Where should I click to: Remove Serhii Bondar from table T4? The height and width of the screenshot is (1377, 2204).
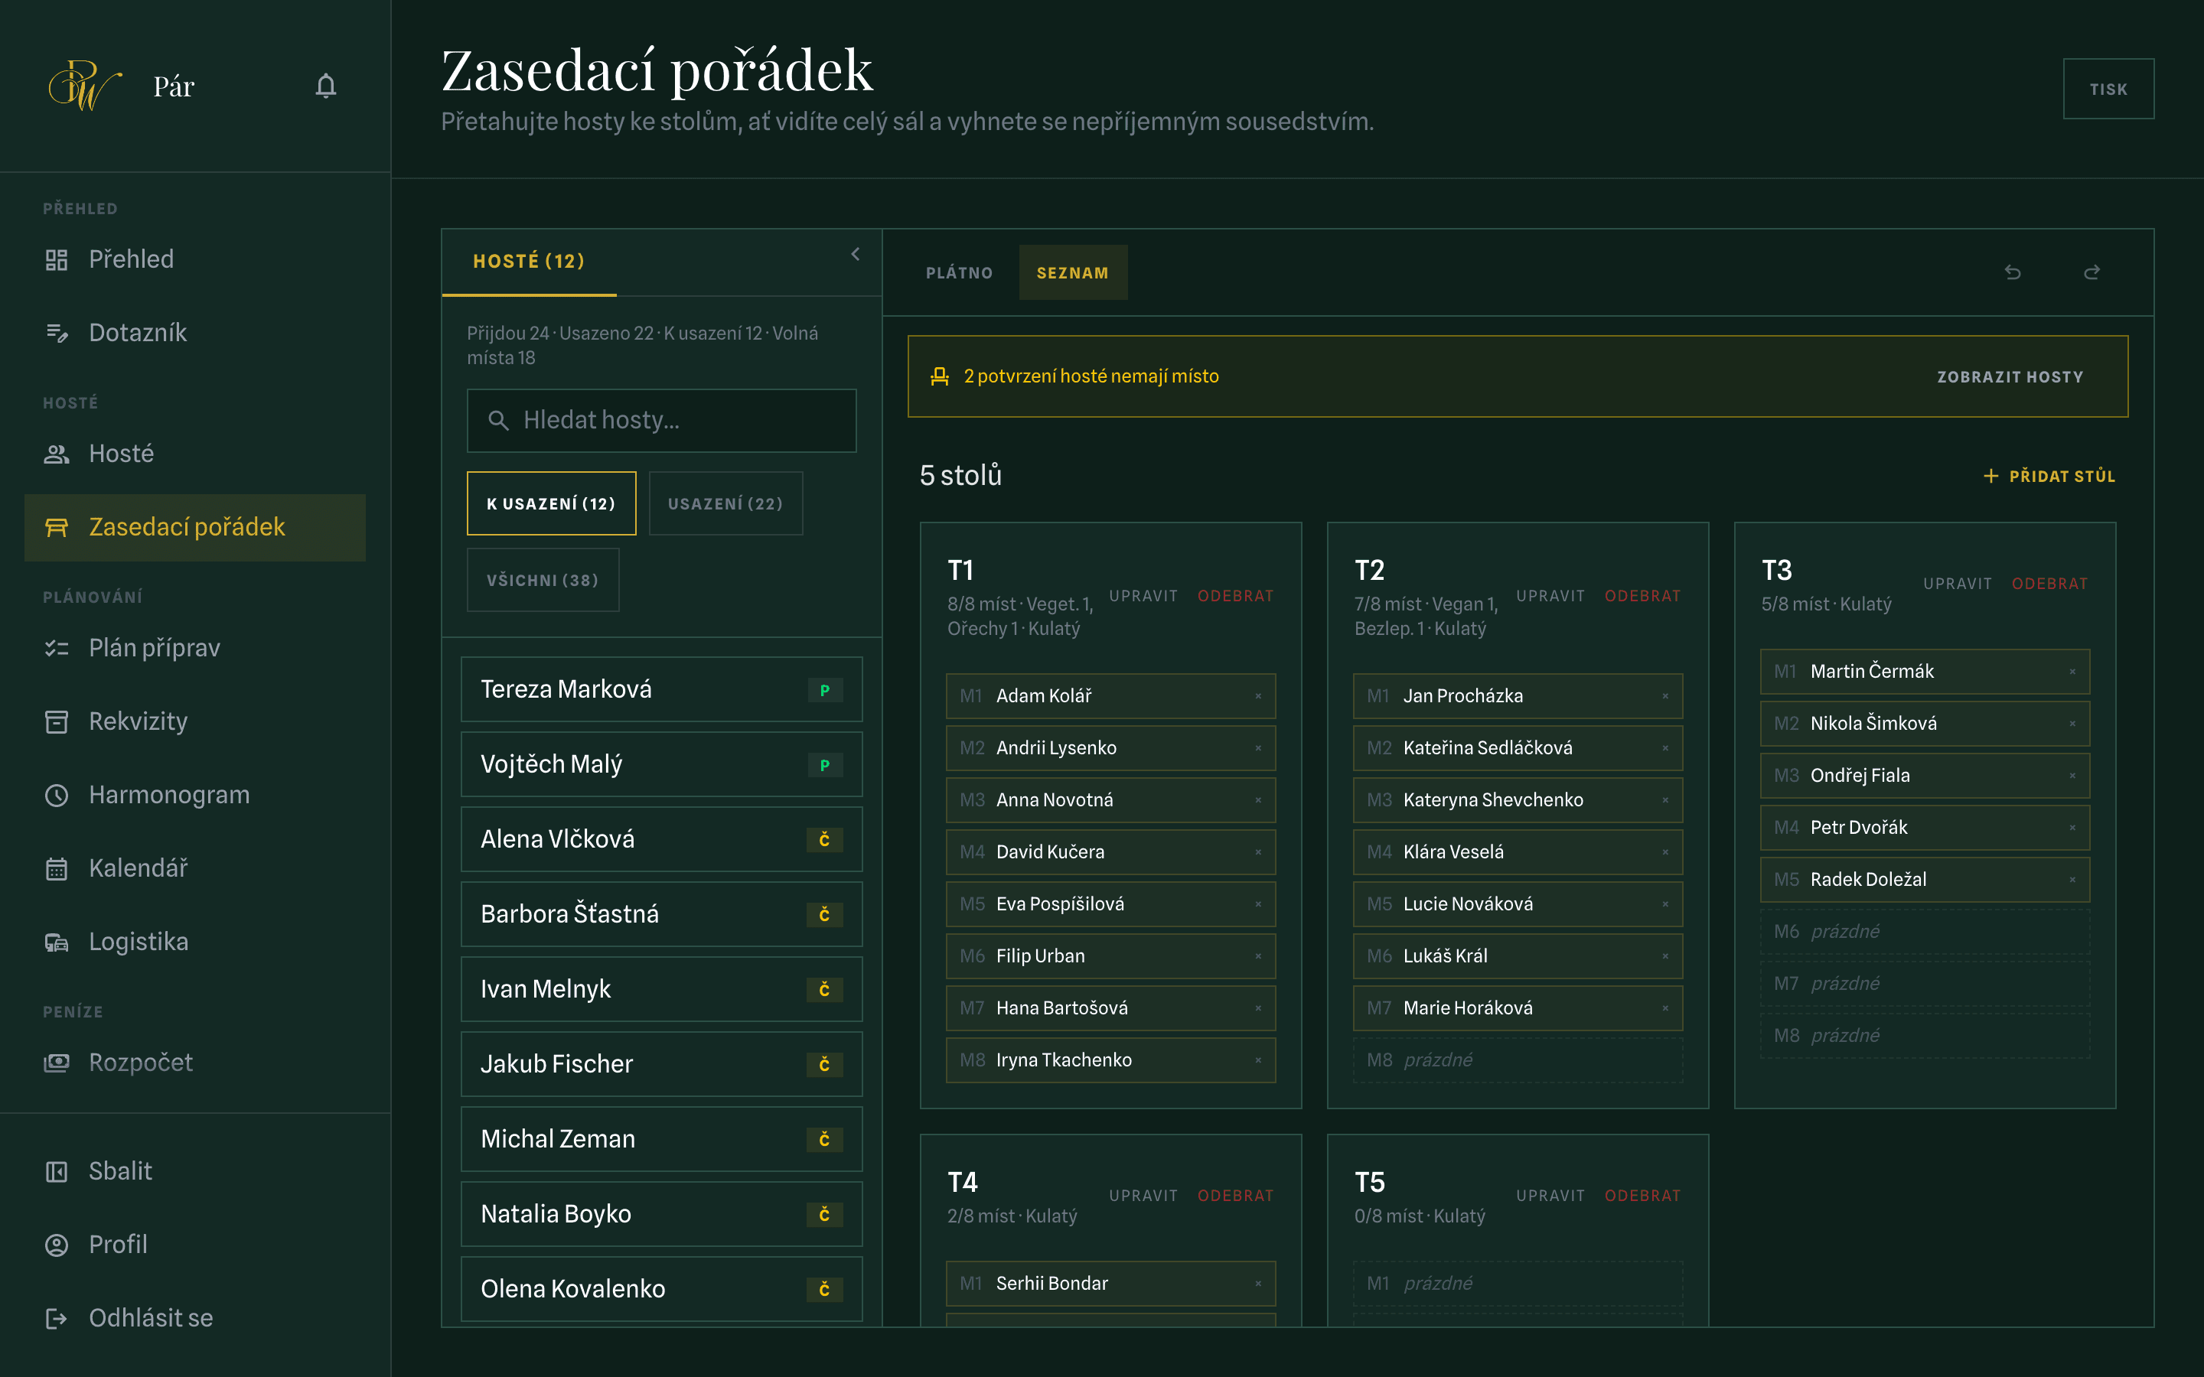point(1258,1283)
